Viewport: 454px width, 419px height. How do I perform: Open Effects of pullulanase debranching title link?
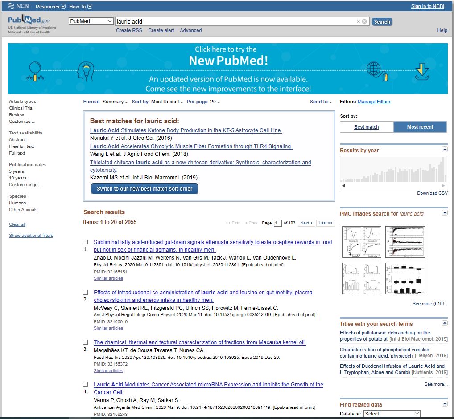pyautogui.click(x=385, y=336)
